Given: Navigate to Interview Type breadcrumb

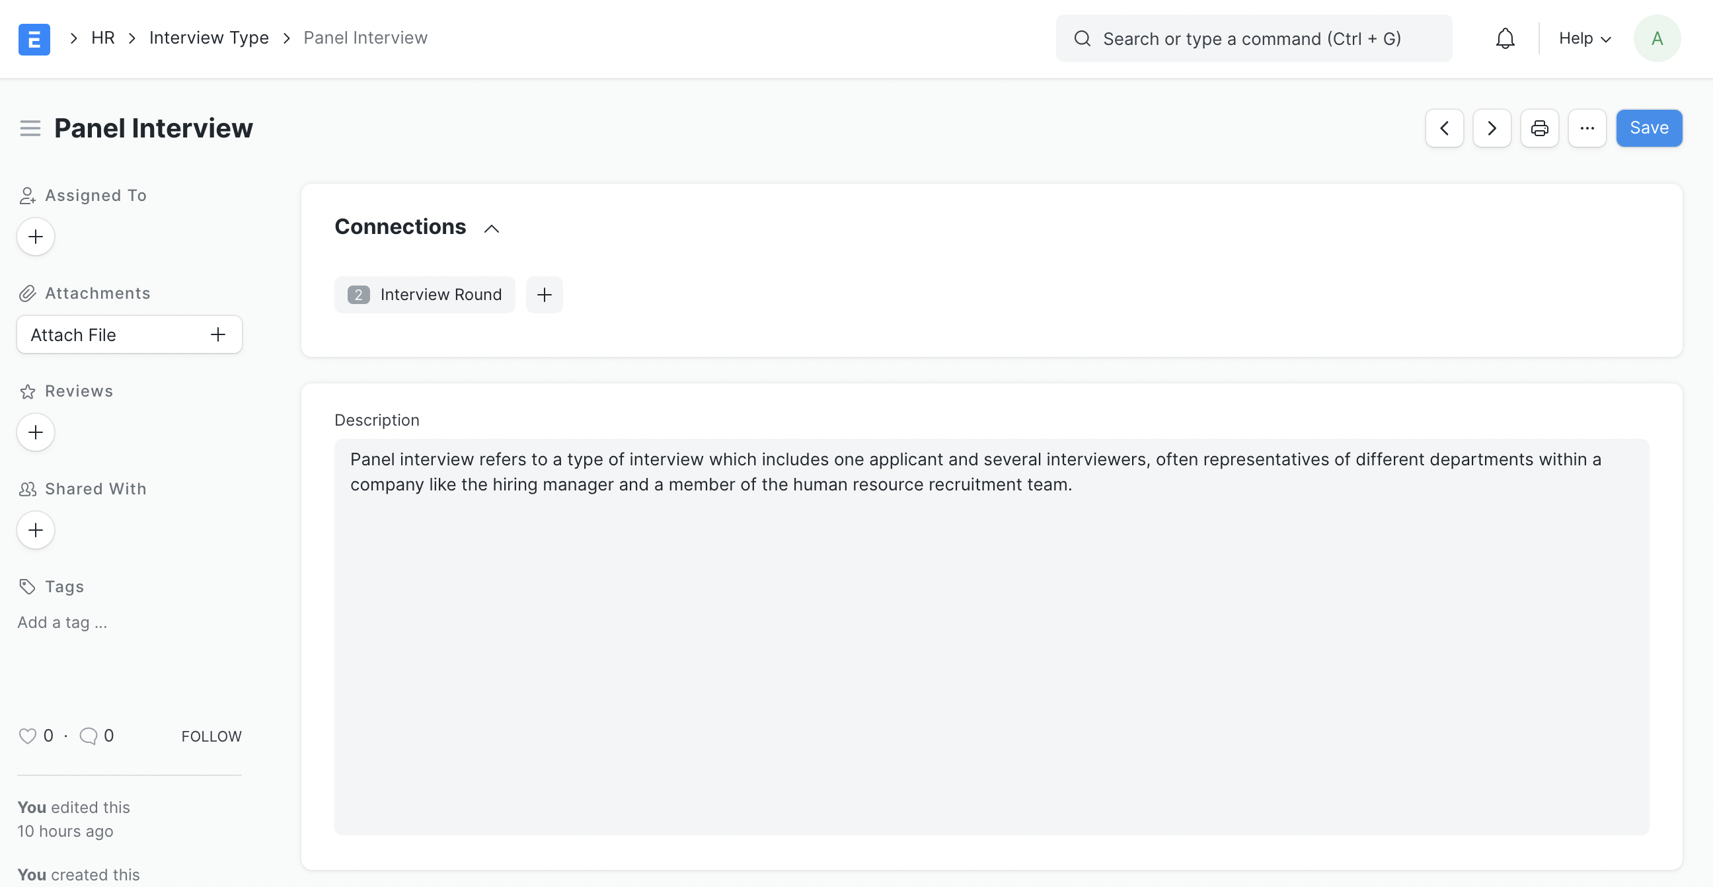Looking at the screenshot, I should 209,38.
